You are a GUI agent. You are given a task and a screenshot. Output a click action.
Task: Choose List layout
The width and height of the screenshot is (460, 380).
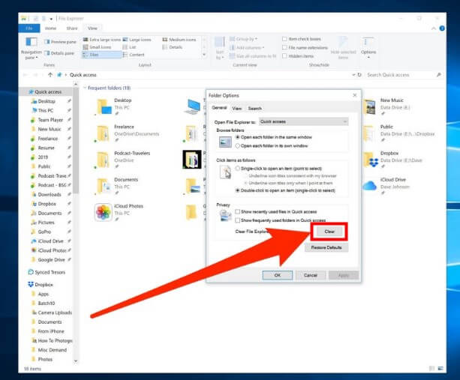click(x=129, y=47)
